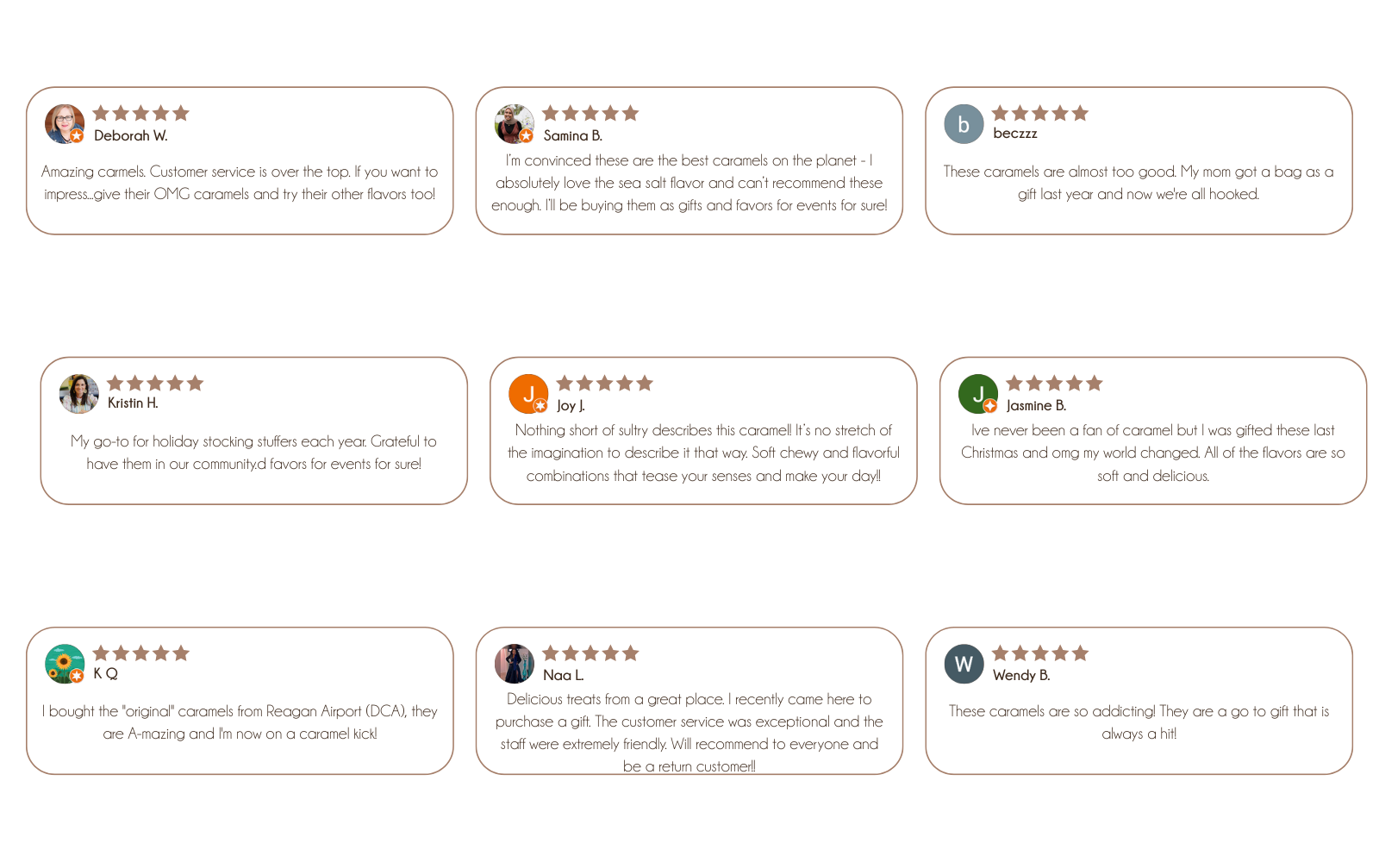This screenshot has height=862, width=1379.
Task: Click Joy J.'s orange "J" avatar
Action: (x=528, y=394)
